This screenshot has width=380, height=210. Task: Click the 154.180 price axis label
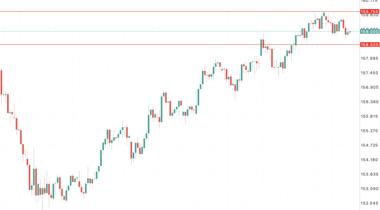(369, 159)
